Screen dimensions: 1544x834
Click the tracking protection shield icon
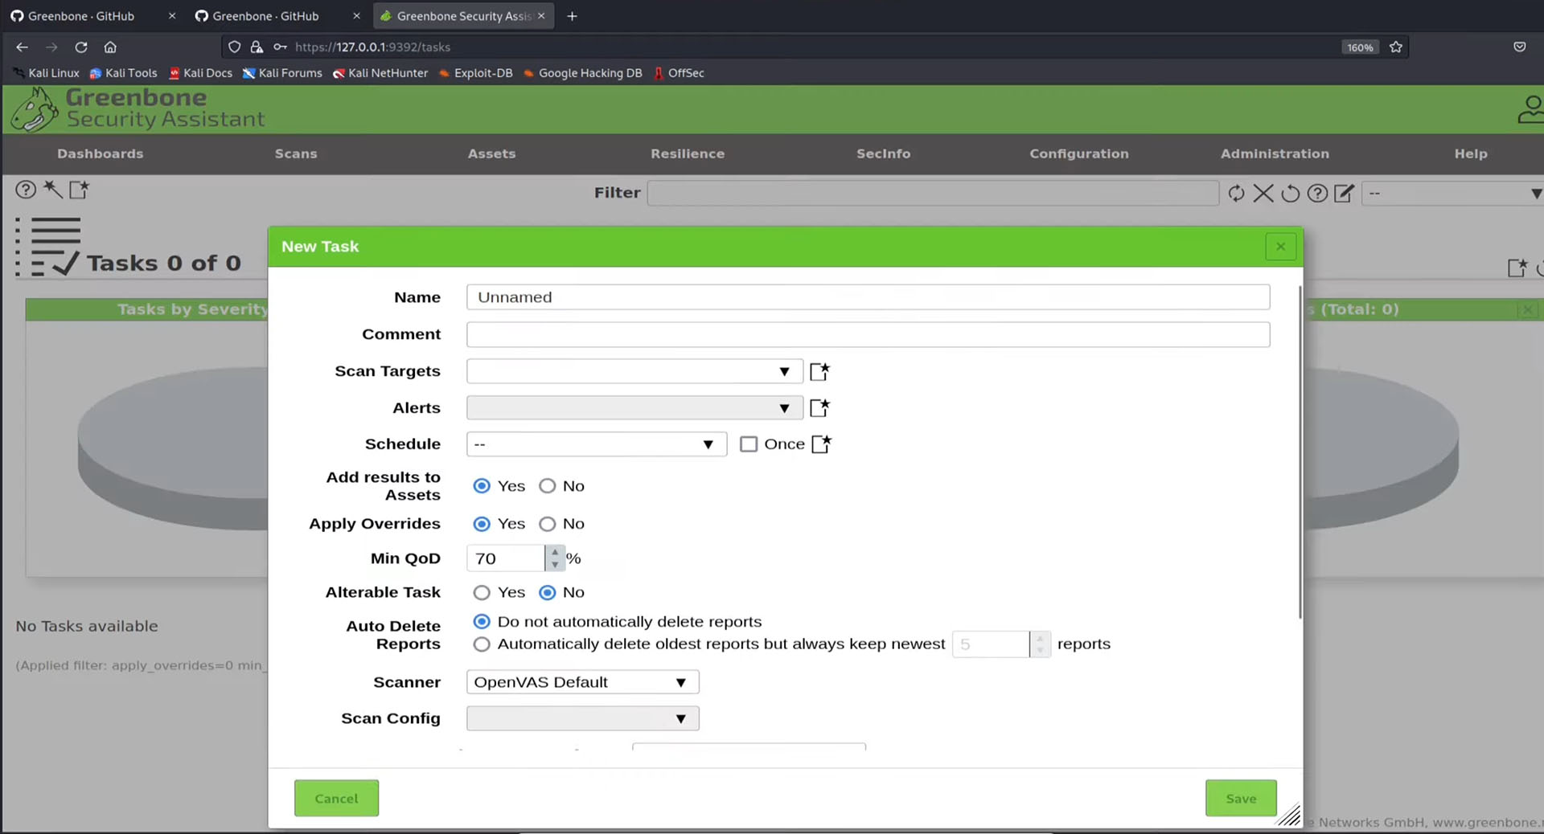(234, 47)
